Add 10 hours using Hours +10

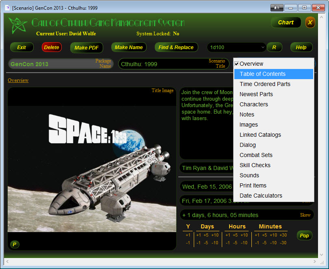(x=244, y=235)
